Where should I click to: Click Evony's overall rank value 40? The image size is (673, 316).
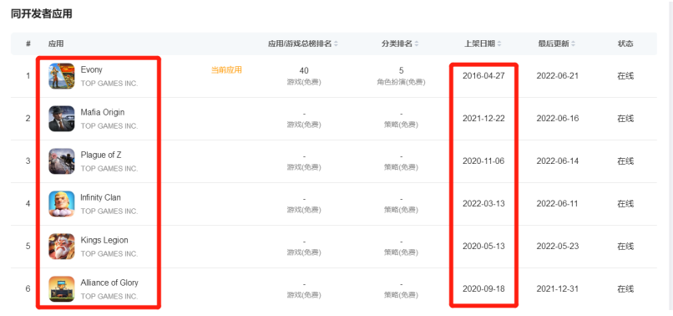(x=304, y=70)
